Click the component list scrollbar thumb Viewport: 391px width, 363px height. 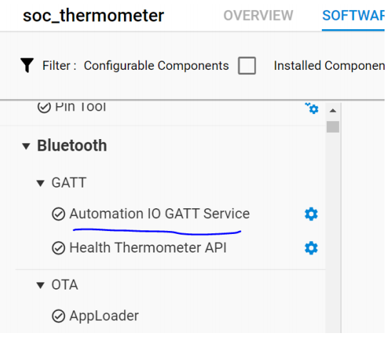pos(333,127)
